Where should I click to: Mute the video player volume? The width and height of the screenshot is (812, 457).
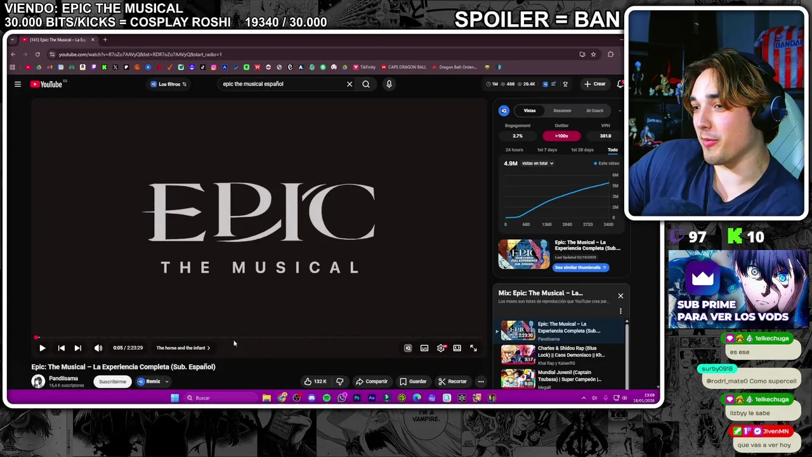pos(98,348)
